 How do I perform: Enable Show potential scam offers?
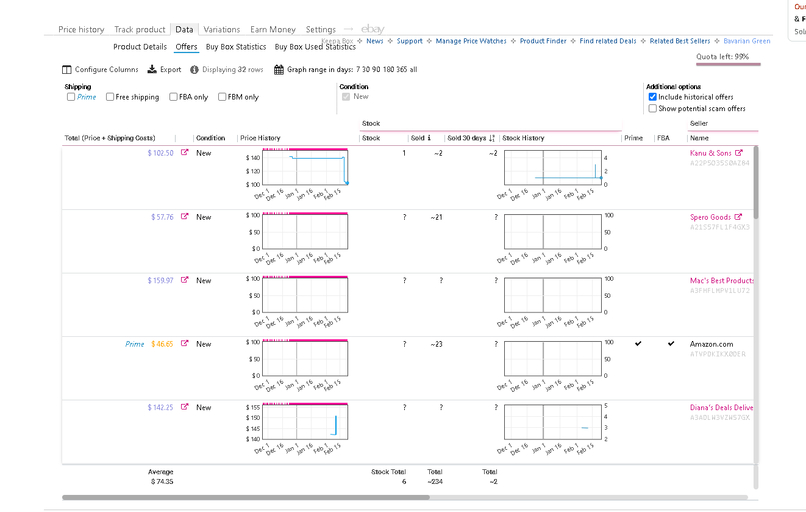click(653, 108)
